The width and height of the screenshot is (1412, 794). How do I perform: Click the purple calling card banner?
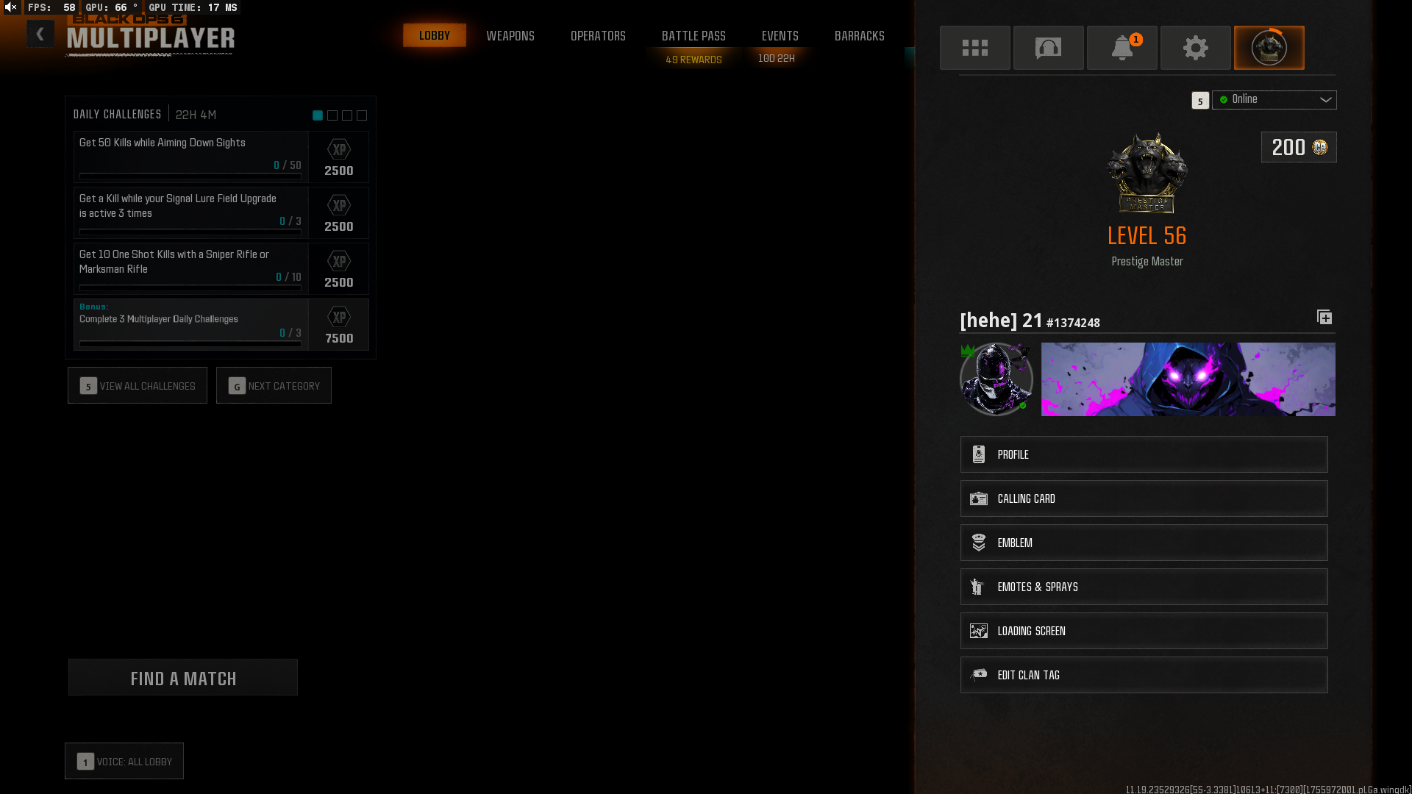[1187, 379]
